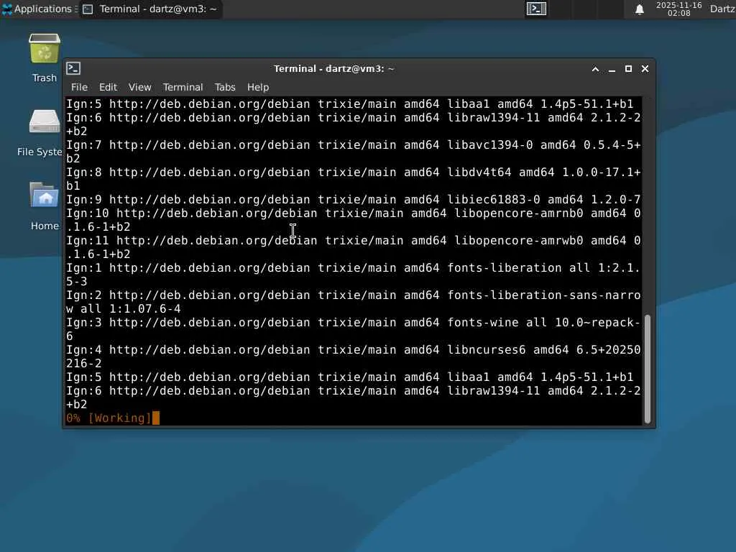
Task: Open the View menu
Action: pyautogui.click(x=140, y=87)
